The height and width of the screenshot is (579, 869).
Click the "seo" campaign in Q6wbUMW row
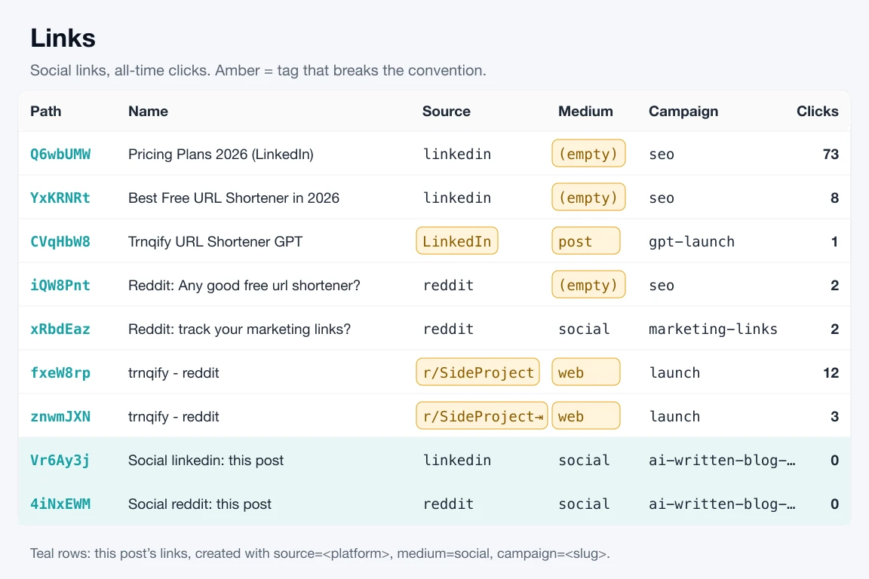pyautogui.click(x=662, y=155)
